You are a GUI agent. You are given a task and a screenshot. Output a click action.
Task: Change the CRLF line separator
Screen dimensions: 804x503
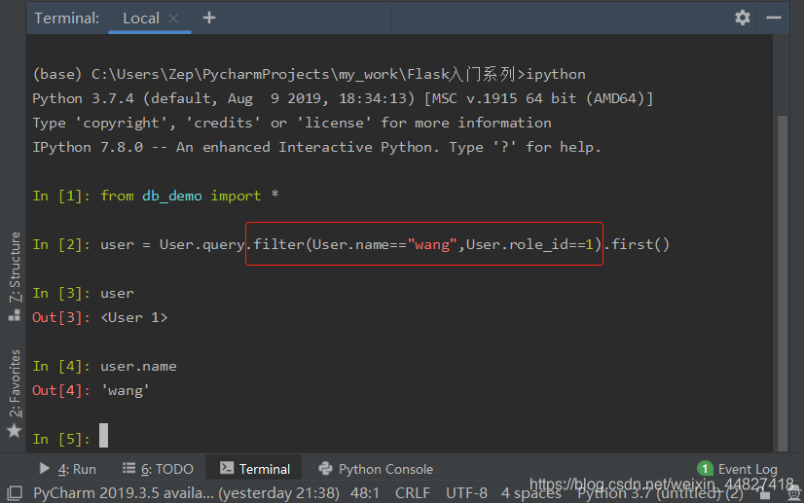pyautogui.click(x=413, y=493)
